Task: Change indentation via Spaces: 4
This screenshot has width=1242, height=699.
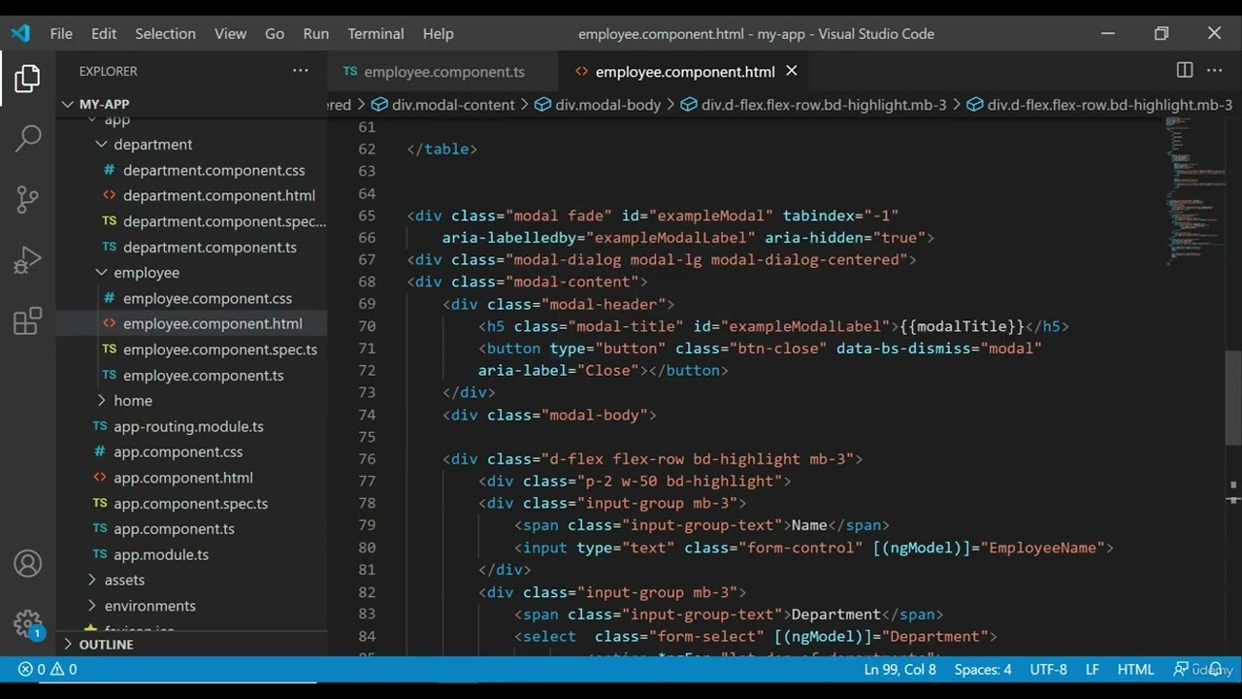Action: [x=982, y=669]
